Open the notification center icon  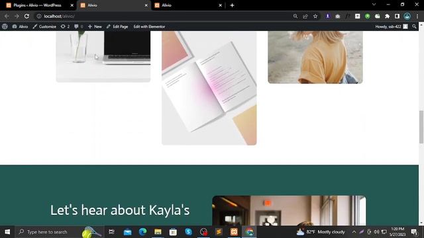414,232
